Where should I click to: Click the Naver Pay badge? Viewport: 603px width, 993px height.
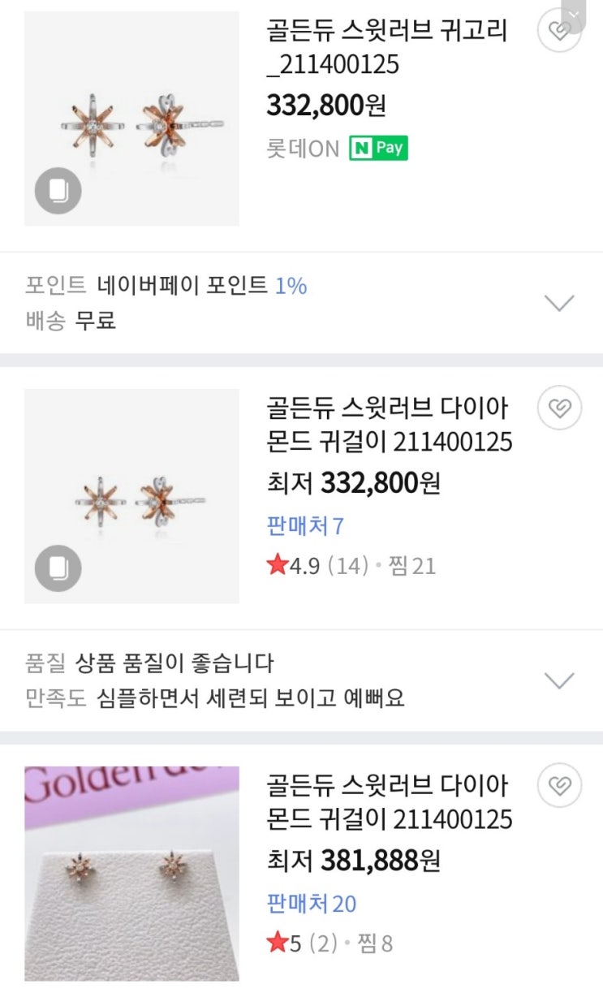click(x=378, y=149)
